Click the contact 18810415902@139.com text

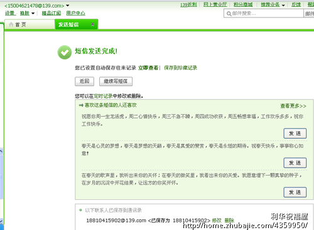coord(116,221)
